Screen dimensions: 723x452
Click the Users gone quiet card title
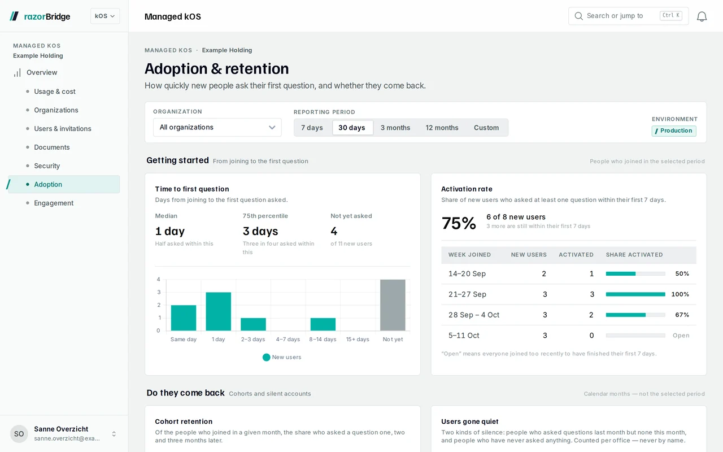(470, 421)
